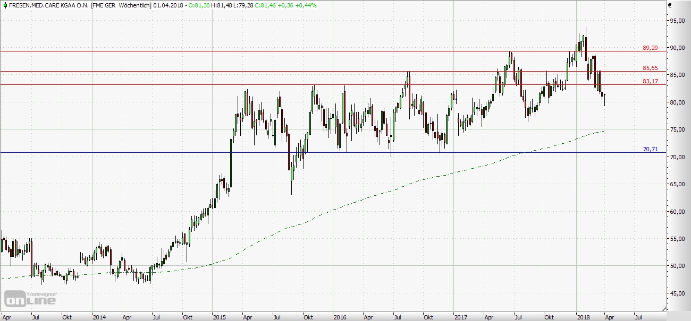
Task: Click the date 01.04.2018 in the header
Action: coord(167,5)
